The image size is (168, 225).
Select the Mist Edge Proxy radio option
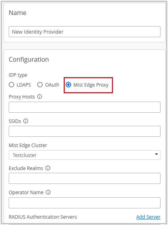point(68,85)
